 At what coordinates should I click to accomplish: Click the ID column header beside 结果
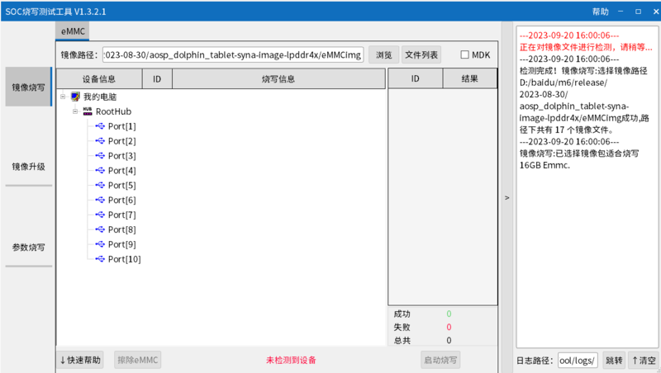coord(416,78)
